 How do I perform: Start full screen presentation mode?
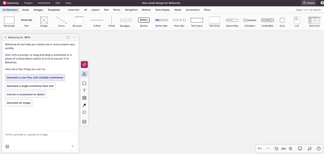coord(300,149)
